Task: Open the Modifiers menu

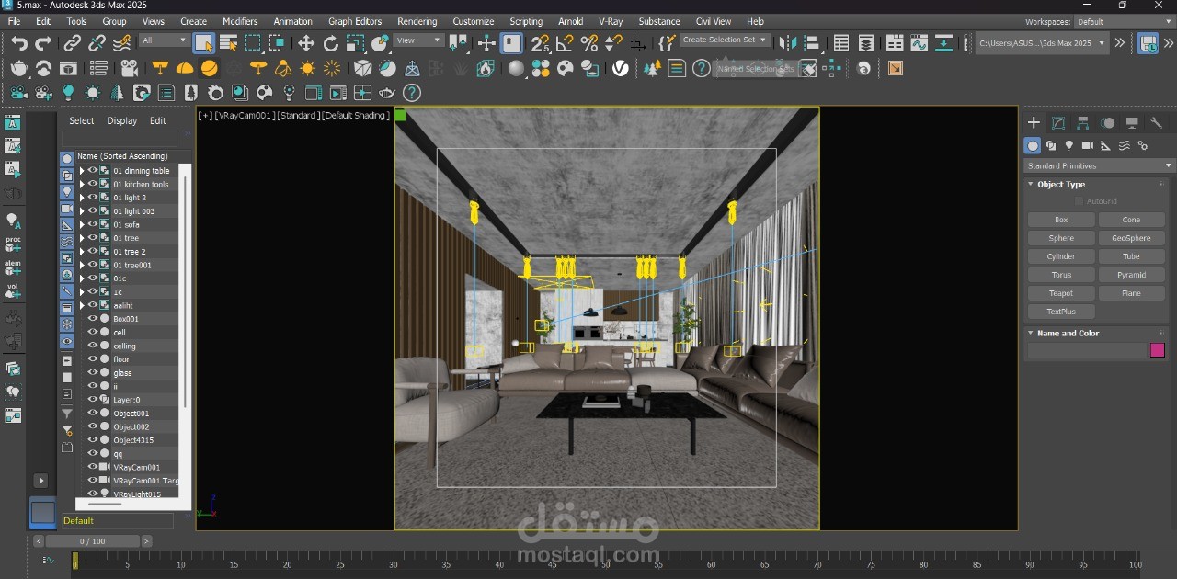Action: 240,21
